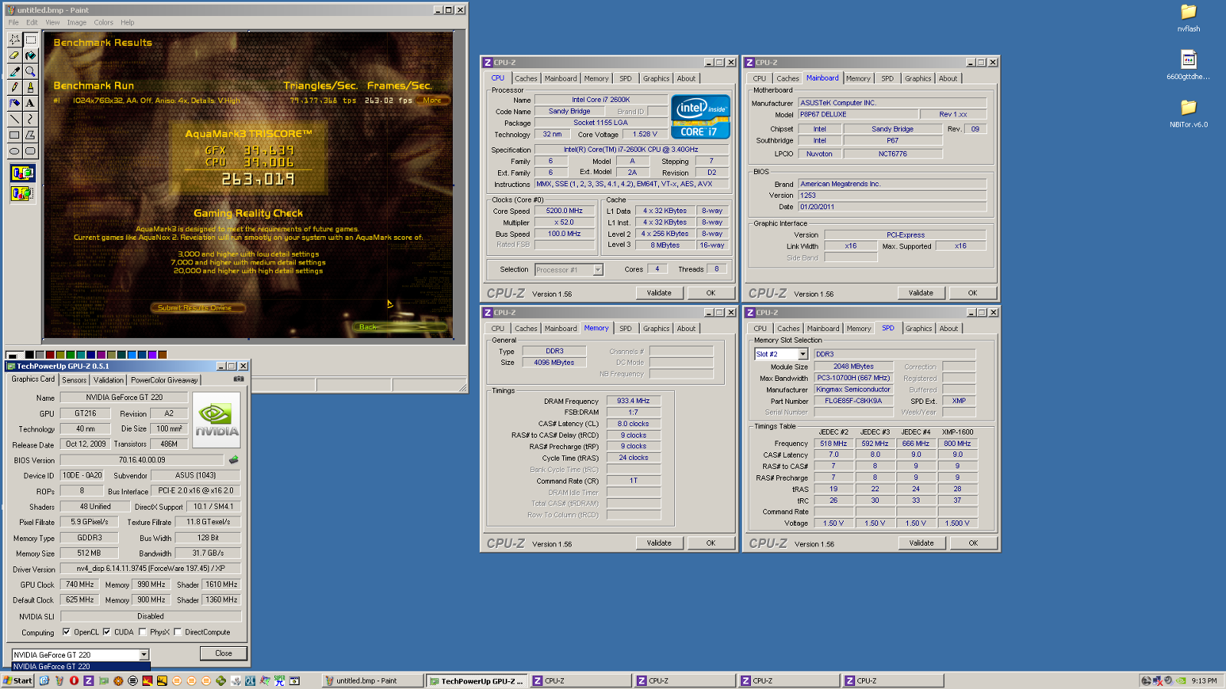Choose the opaque selection option in Paint
Screen dimensions: 1226x689
pos(22,174)
